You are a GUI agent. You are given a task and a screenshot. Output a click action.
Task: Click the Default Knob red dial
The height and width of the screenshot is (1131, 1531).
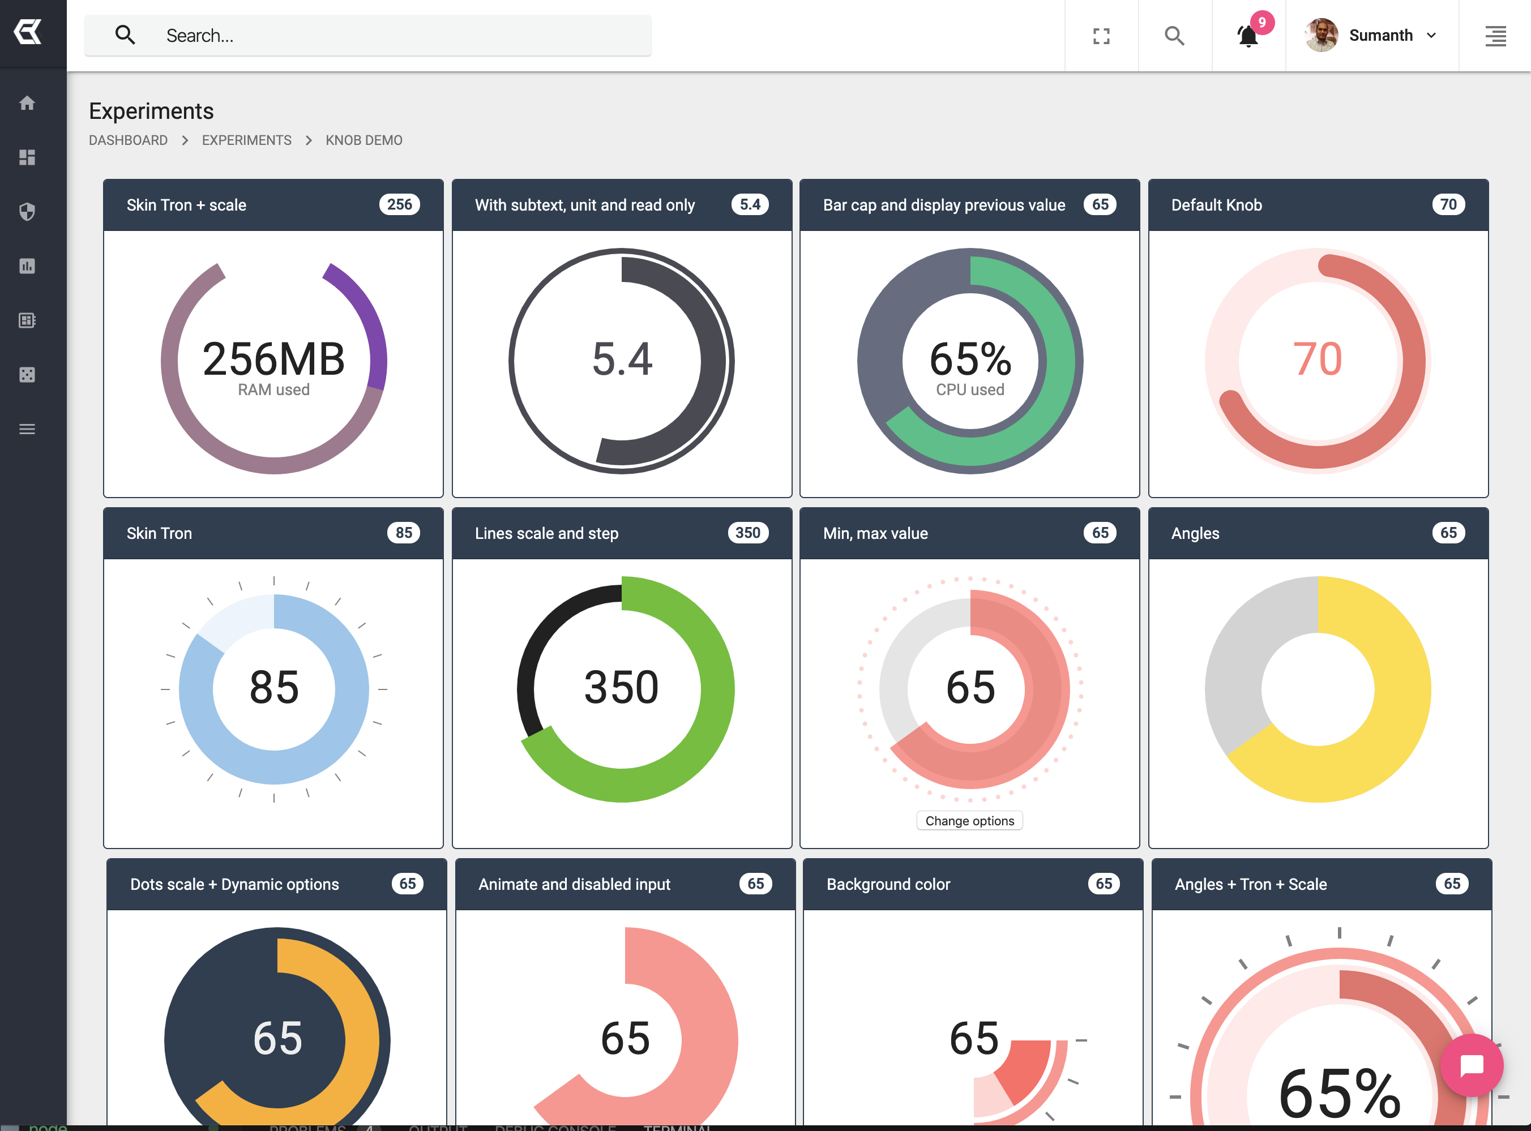(1318, 361)
